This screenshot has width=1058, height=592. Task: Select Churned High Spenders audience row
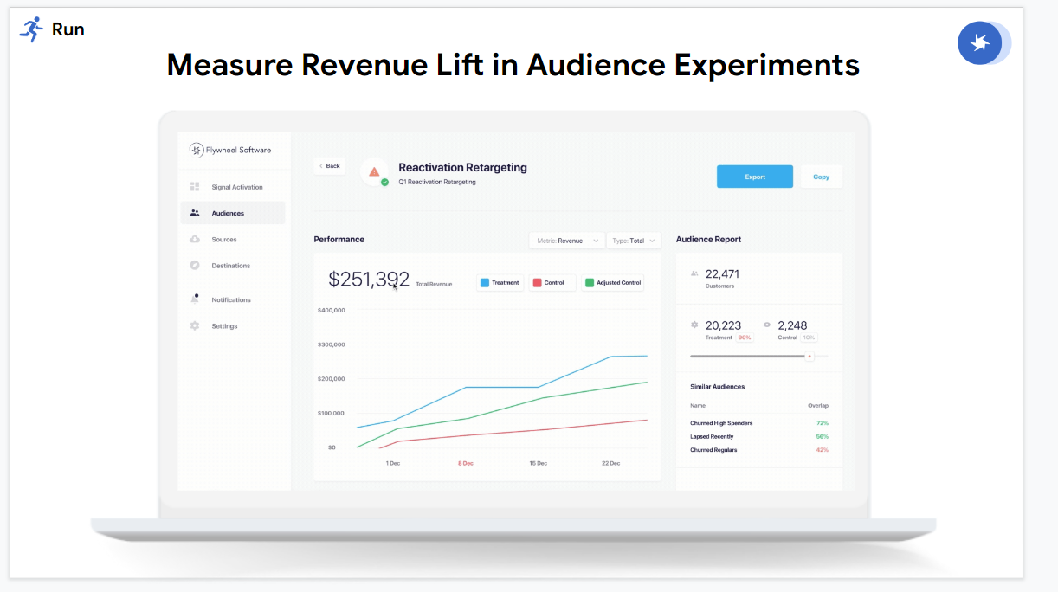pyautogui.click(x=721, y=423)
